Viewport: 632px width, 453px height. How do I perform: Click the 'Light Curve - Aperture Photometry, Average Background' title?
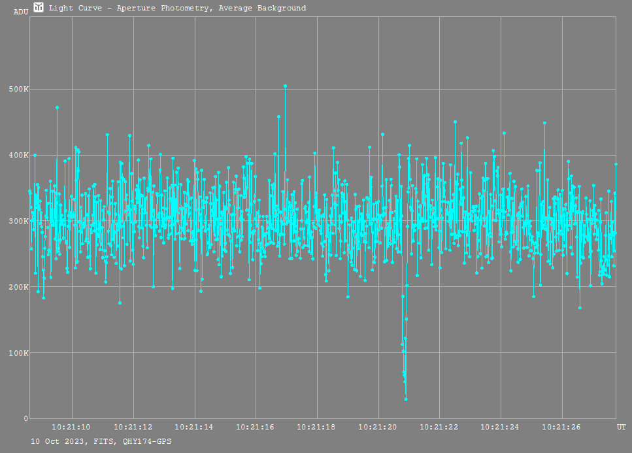tap(177, 8)
